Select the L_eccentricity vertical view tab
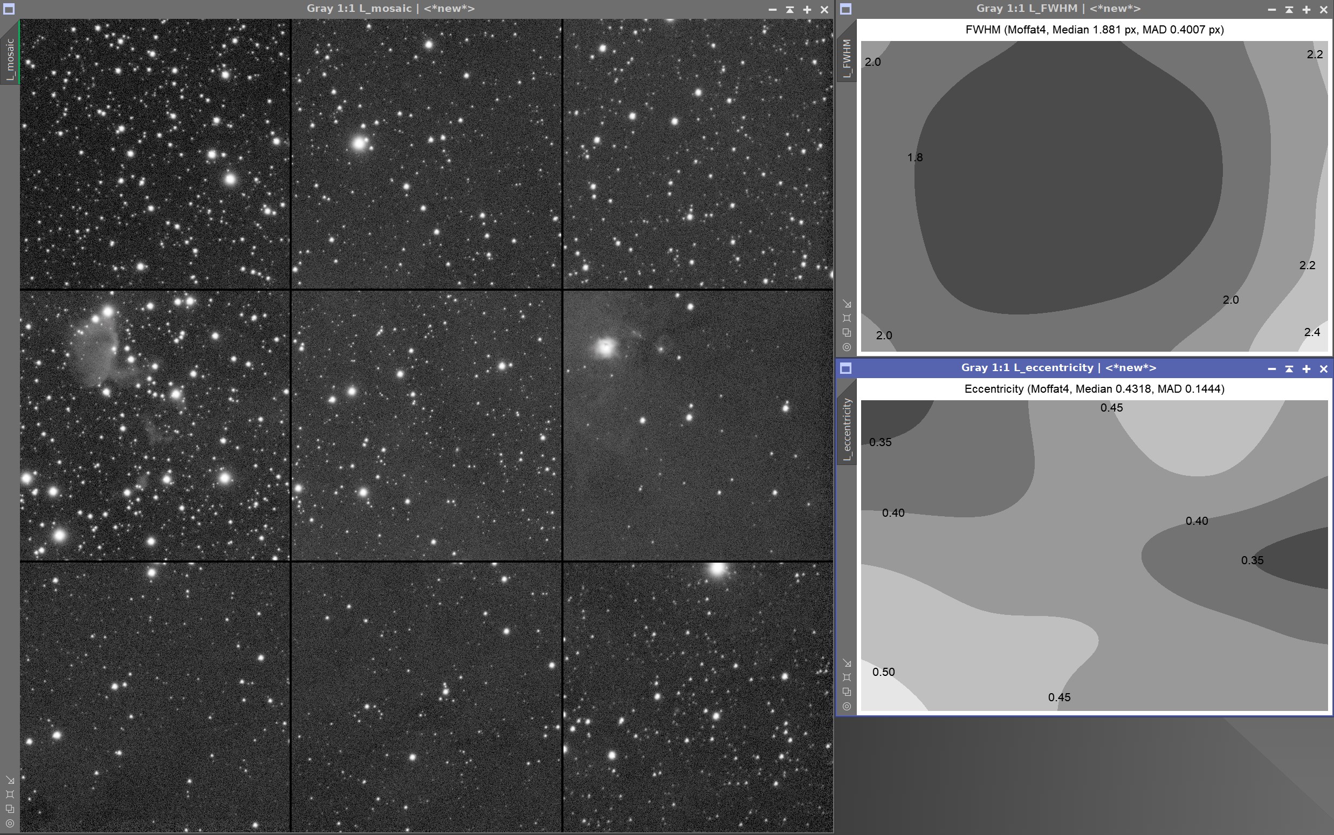Image resolution: width=1334 pixels, height=835 pixels. point(847,429)
